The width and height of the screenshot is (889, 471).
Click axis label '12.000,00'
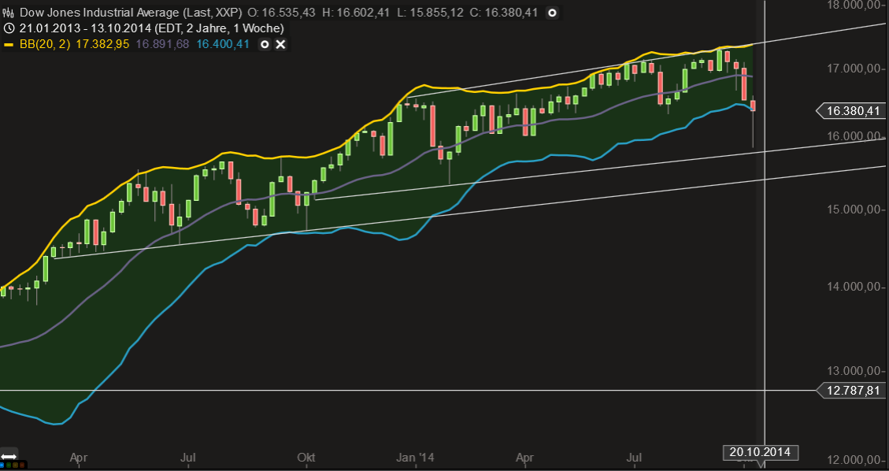(x=854, y=461)
